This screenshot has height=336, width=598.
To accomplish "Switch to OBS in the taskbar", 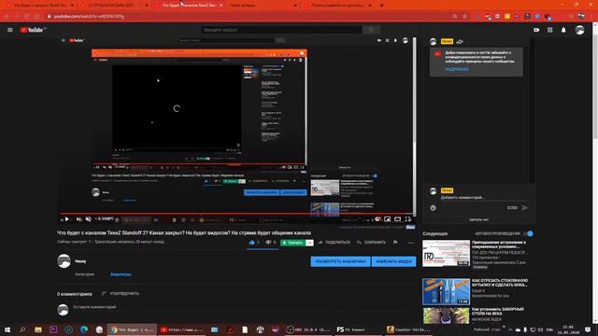I will [308, 329].
